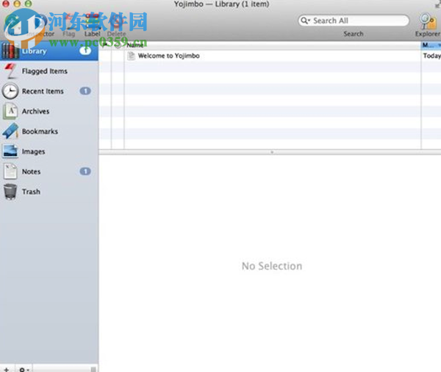The height and width of the screenshot is (372, 441).
Task: Click the fullscreen arrows in title bar
Action: click(x=437, y=5)
